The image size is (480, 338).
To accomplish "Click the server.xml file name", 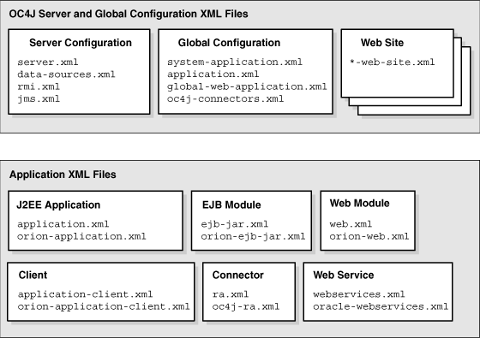I will click(x=48, y=62).
